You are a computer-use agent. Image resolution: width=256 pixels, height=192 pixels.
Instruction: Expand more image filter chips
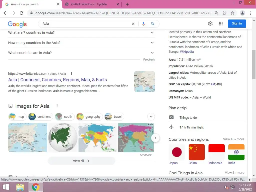click(x=151, y=117)
